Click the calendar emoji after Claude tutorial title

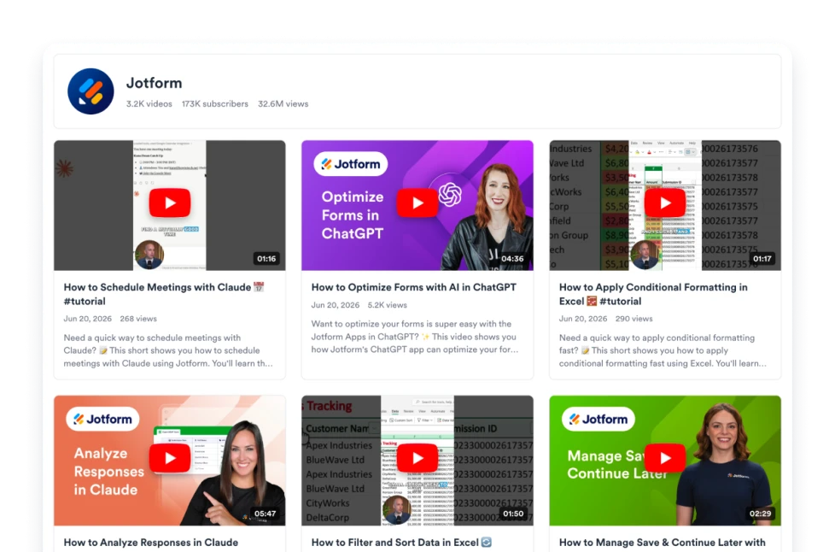259,287
